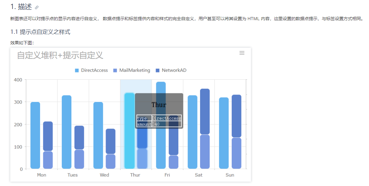This screenshot has height=186, width=369.
Task: Click Thur MailMarketing bottom bar segment
Action: (x=142, y=158)
